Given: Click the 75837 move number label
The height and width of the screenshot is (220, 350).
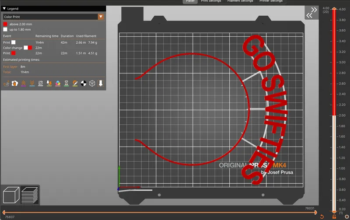Looking at the screenshot, I should point(10,217).
